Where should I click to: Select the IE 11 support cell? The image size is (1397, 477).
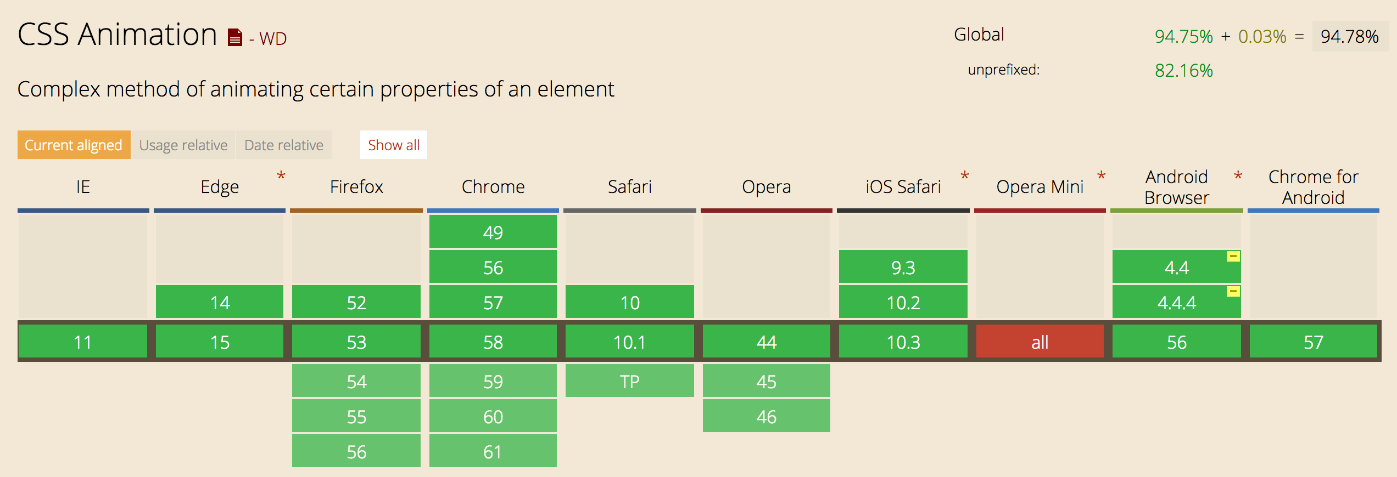point(83,342)
